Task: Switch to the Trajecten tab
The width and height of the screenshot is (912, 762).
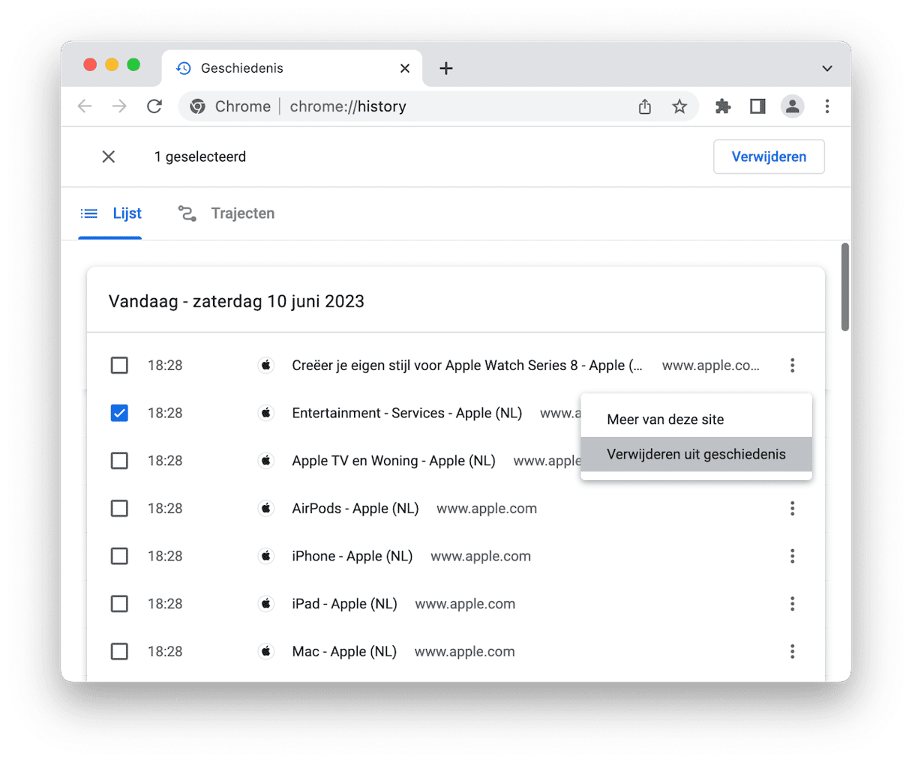Action: click(x=226, y=214)
